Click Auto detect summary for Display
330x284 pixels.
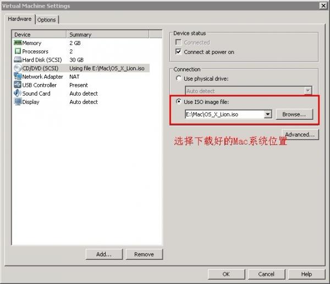[x=84, y=102]
